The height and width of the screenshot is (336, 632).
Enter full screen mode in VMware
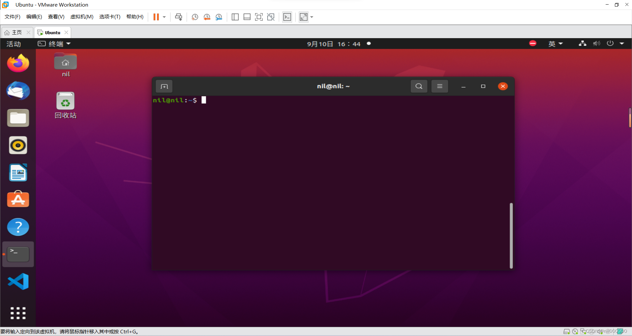click(x=259, y=17)
